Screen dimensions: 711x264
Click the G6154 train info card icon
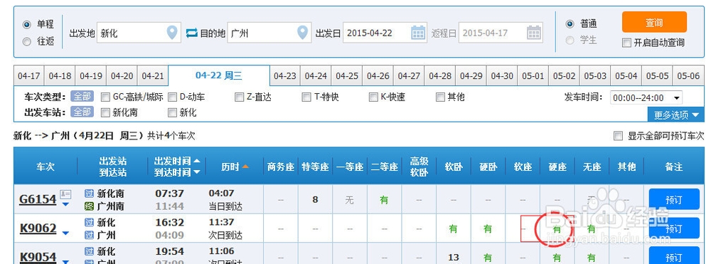tap(65, 194)
